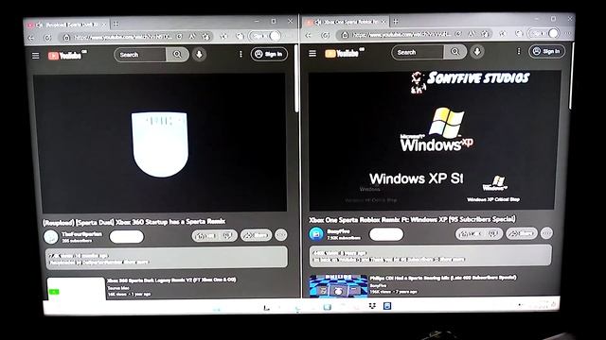Open the Philips CDi Sparta mix suggested thumbnail

(x=338, y=285)
